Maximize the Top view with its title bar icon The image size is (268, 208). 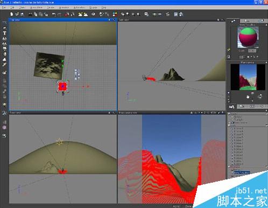pos(114,20)
